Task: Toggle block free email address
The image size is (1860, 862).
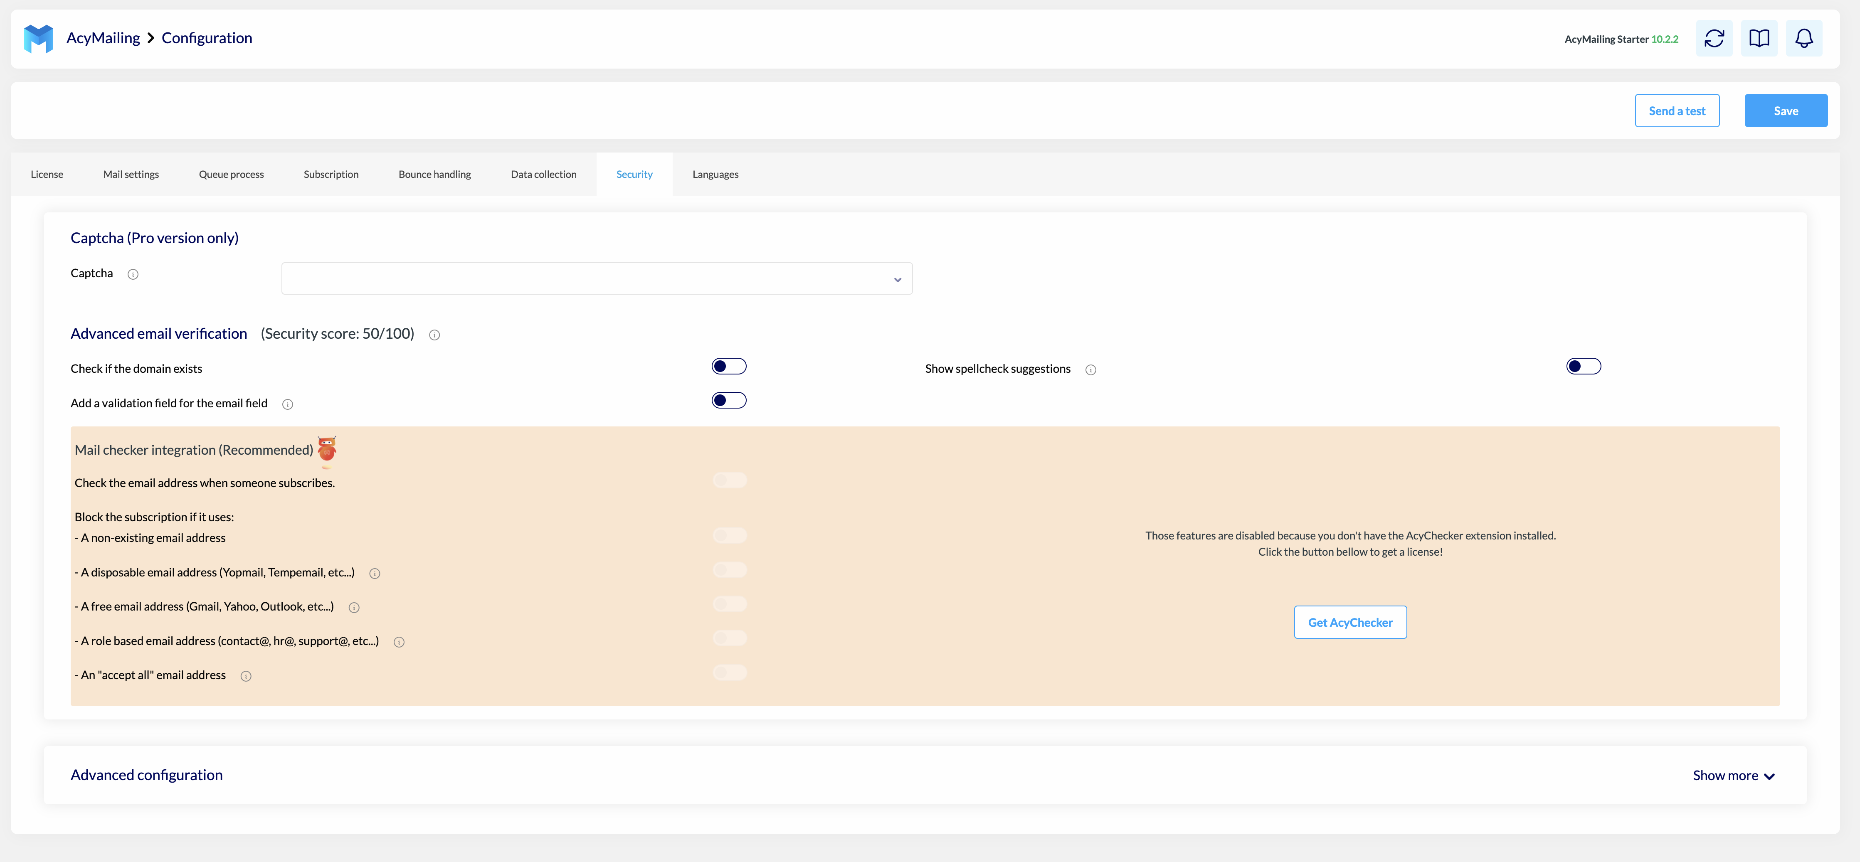Action: [x=729, y=603]
